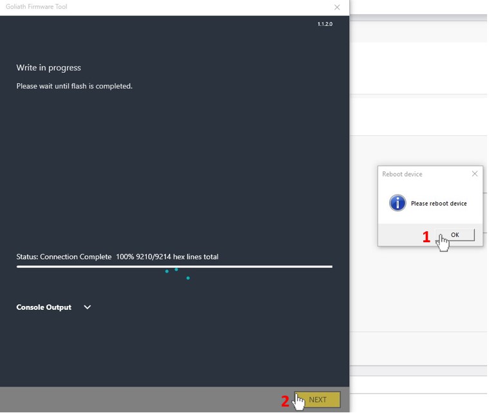
Task: Click the Console Output label
Action: click(44, 307)
